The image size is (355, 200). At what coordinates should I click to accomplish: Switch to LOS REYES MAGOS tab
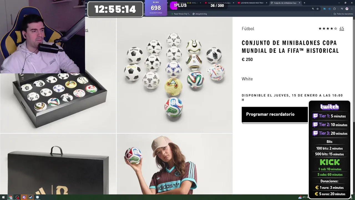[251, 3]
